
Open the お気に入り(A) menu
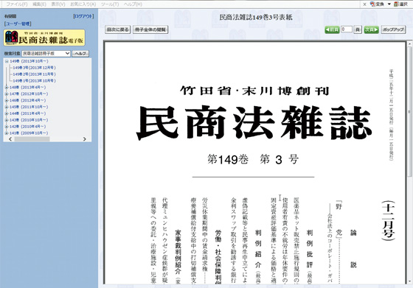(x=83, y=4)
